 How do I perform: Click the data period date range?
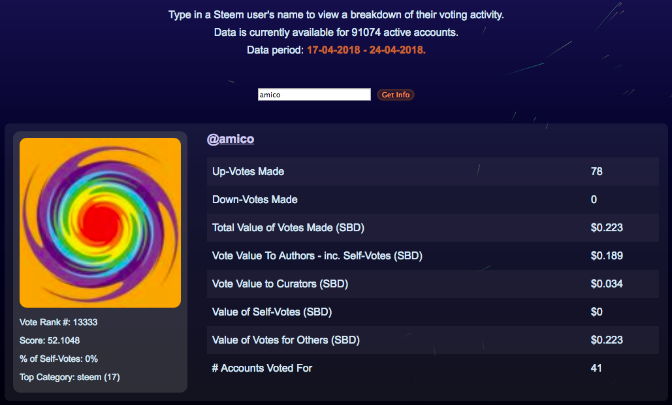click(366, 50)
